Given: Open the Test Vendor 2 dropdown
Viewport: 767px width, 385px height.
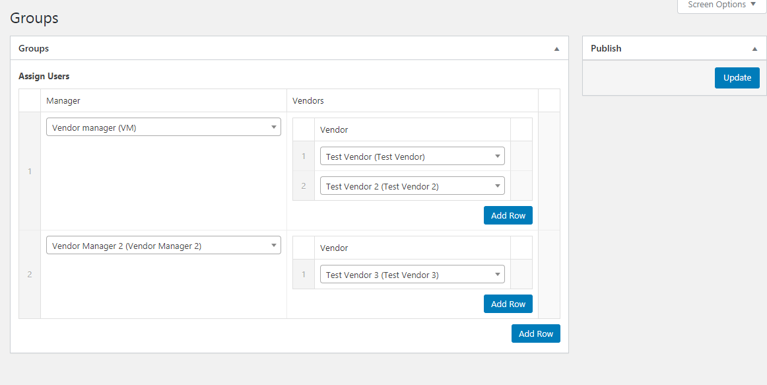Looking at the screenshot, I should 413,186.
